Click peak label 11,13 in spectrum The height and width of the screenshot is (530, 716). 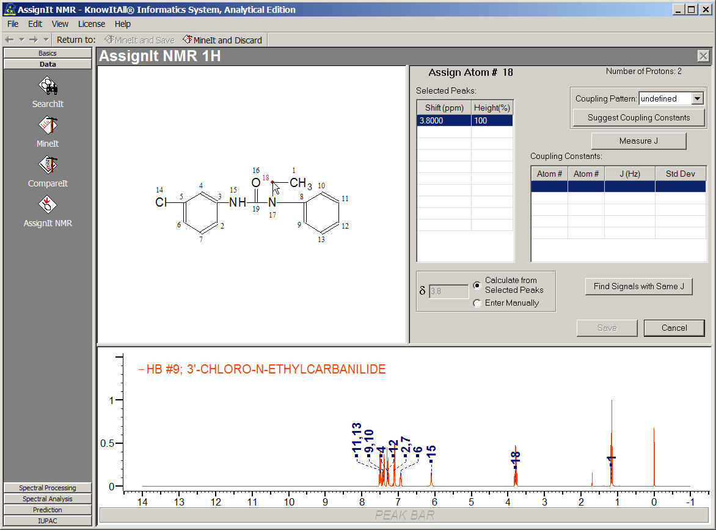pyautogui.click(x=357, y=439)
